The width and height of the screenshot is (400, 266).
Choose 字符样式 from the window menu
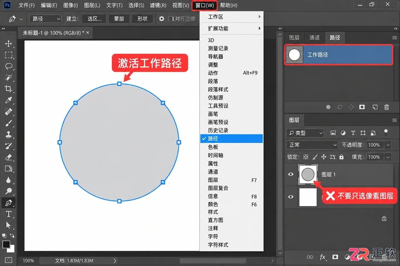coord(232,245)
